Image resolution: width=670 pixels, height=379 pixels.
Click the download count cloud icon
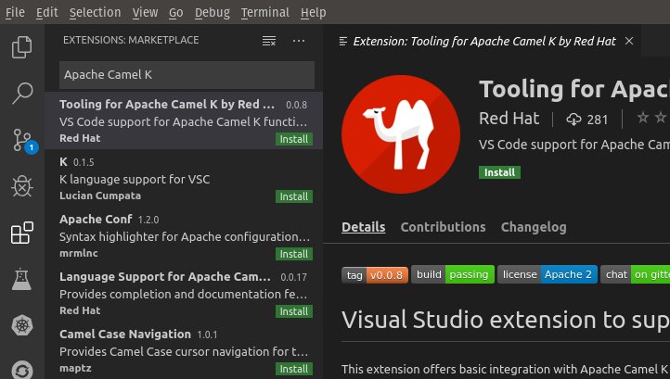point(573,120)
